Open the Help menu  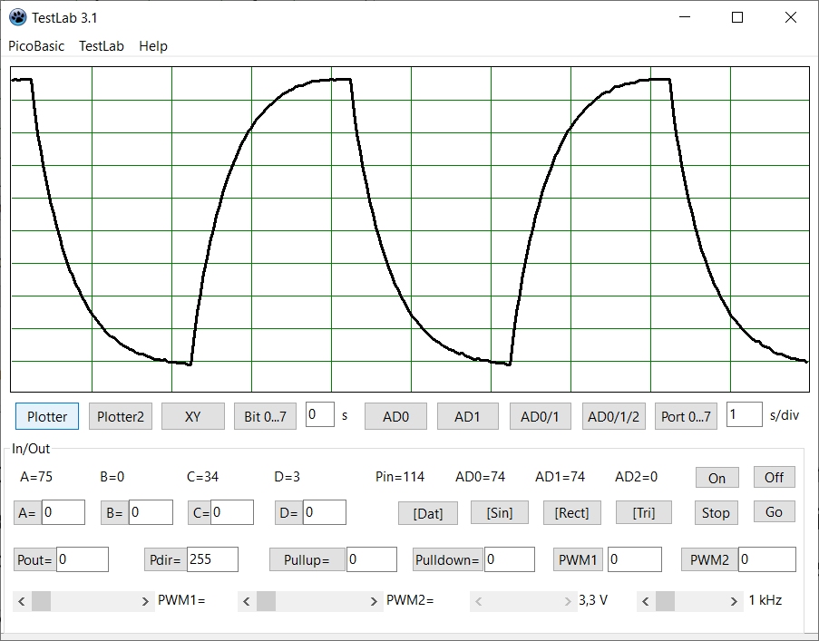coord(153,46)
